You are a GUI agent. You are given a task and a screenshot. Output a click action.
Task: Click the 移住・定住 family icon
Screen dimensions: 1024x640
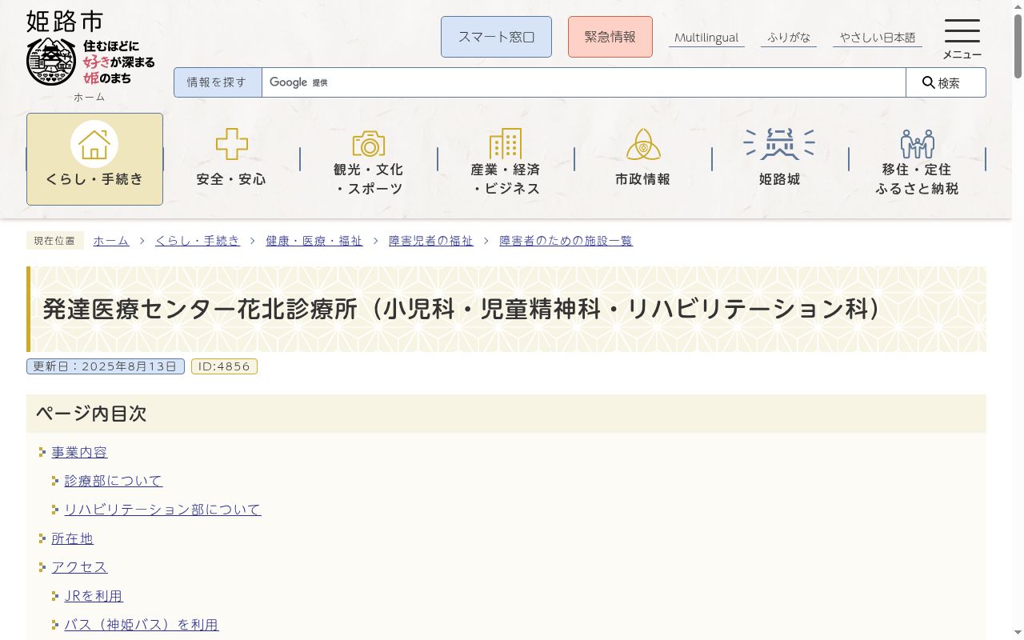pos(917,144)
